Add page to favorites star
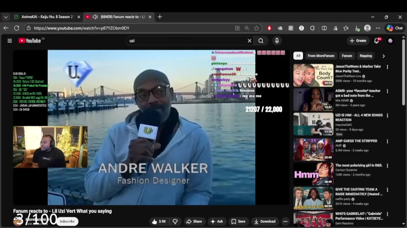The height and width of the screenshot is (228, 407). (x=256, y=28)
